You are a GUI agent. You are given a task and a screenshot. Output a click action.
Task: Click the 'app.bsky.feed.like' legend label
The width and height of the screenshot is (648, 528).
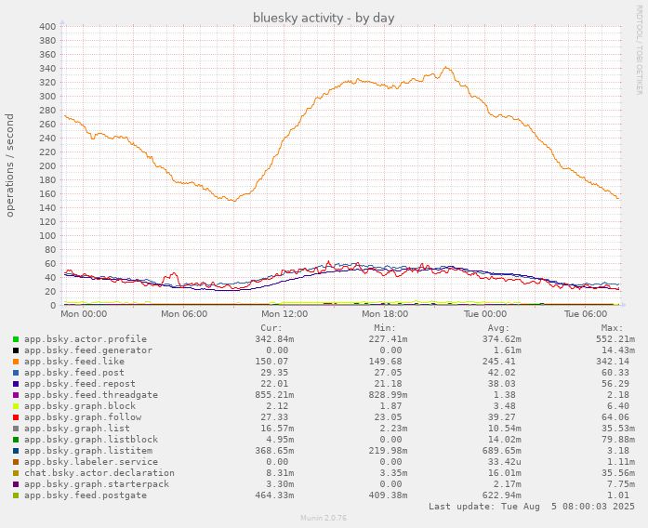(74, 362)
